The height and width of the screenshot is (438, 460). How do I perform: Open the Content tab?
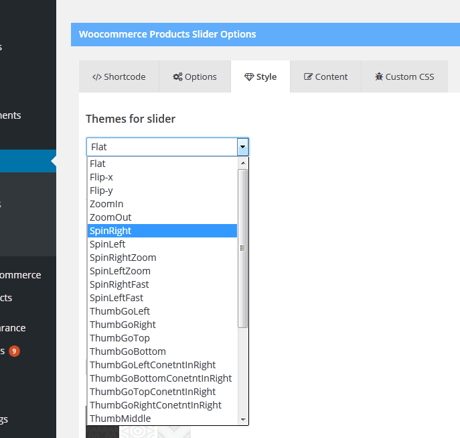click(325, 76)
